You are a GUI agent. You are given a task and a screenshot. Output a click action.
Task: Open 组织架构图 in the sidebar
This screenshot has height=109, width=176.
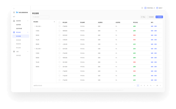[x=19, y=29]
